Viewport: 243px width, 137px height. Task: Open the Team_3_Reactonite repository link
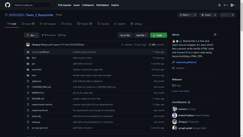39,15
